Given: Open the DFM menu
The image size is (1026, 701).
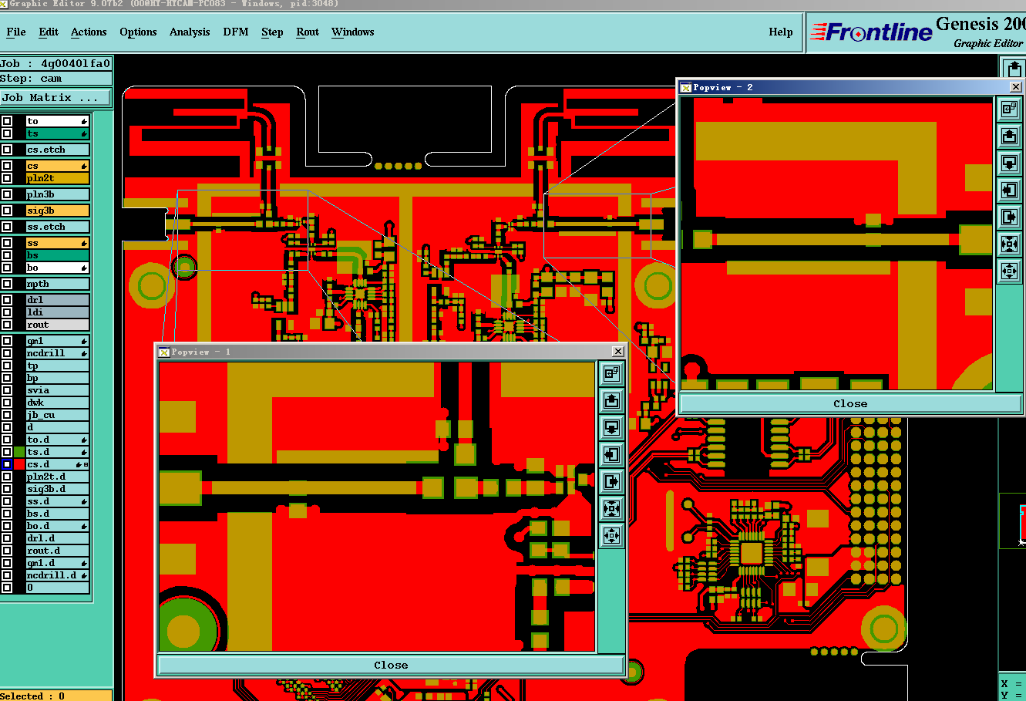Looking at the screenshot, I should [x=236, y=32].
